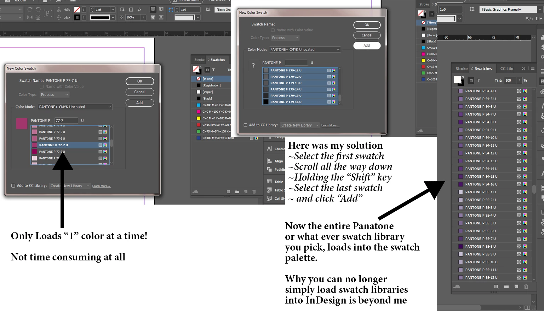
Task: Click OK in the 179-11 swatch dialog
Action: click(x=367, y=25)
